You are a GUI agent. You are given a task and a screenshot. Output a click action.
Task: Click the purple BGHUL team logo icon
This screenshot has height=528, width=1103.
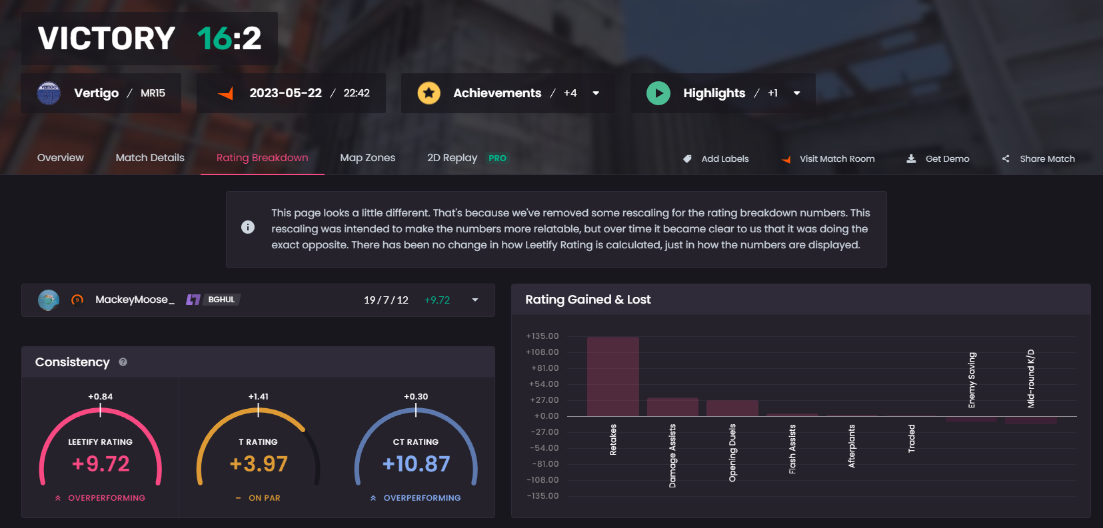click(x=193, y=300)
